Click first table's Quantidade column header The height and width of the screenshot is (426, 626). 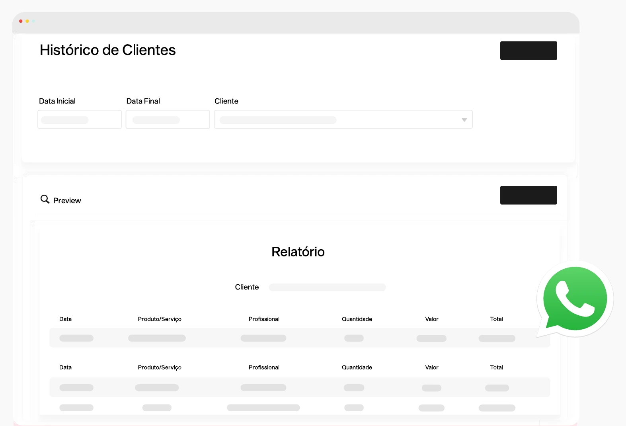coord(357,319)
